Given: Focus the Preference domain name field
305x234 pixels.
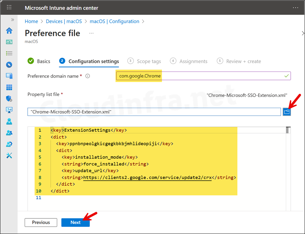Looking at the screenshot, I should tap(204, 76).
